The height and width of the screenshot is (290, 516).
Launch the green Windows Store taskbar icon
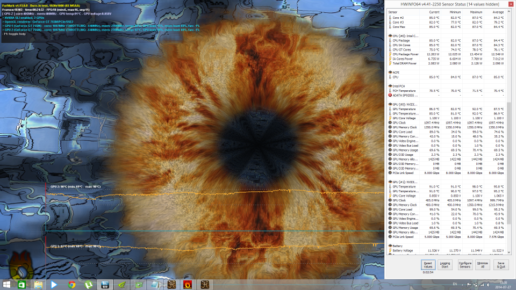point(21,285)
